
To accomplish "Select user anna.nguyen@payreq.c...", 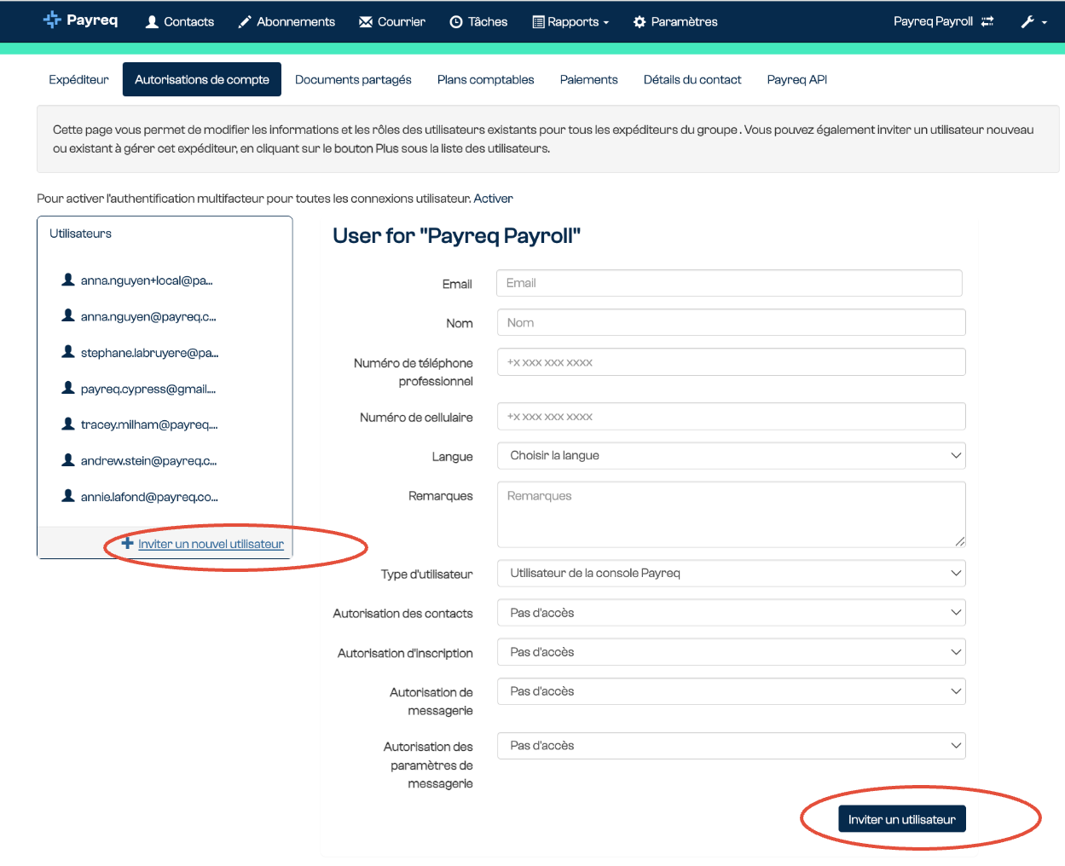I will [x=148, y=316].
